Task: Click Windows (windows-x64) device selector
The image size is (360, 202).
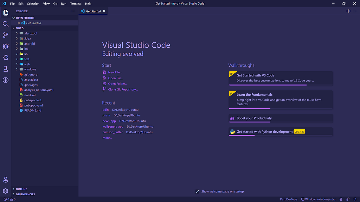Action: tap(318, 199)
